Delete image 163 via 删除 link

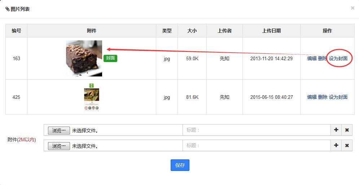coord(322,58)
